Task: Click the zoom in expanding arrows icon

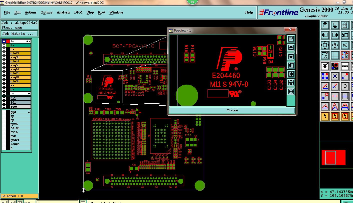Action: tap(325, 45)
